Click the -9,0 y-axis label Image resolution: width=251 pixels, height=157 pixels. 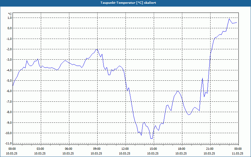click(x=9, y=122)
